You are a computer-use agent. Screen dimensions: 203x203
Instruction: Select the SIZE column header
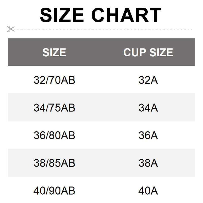(x=54, y=52)
